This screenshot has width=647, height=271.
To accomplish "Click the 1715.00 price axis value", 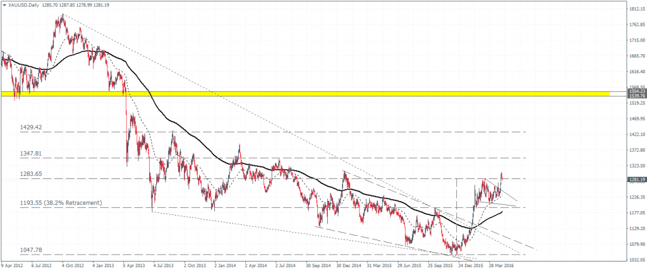I will [x=636, y=40].
